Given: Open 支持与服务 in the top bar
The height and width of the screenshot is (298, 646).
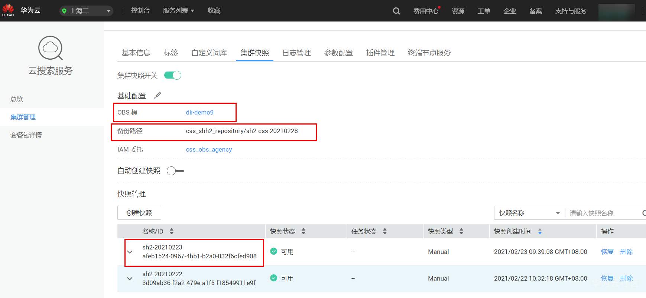Looking at the screenshot, I should (x=571, y=11).
